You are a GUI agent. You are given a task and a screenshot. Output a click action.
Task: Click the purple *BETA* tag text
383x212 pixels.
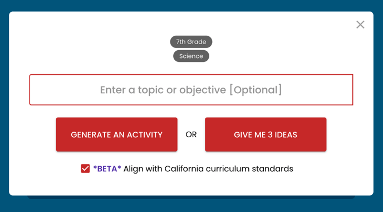[x=107, y=168]
